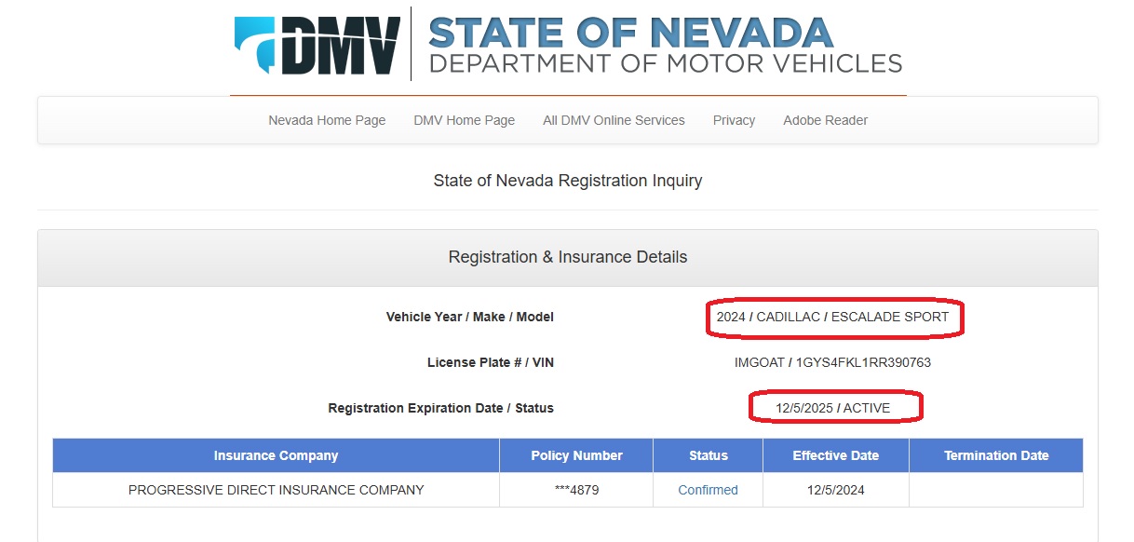Image resolution: width=1134 pixels, height=542 pixels.
Task: Click the Confirmed insurance status link
Action: click(x=708, y=490)
